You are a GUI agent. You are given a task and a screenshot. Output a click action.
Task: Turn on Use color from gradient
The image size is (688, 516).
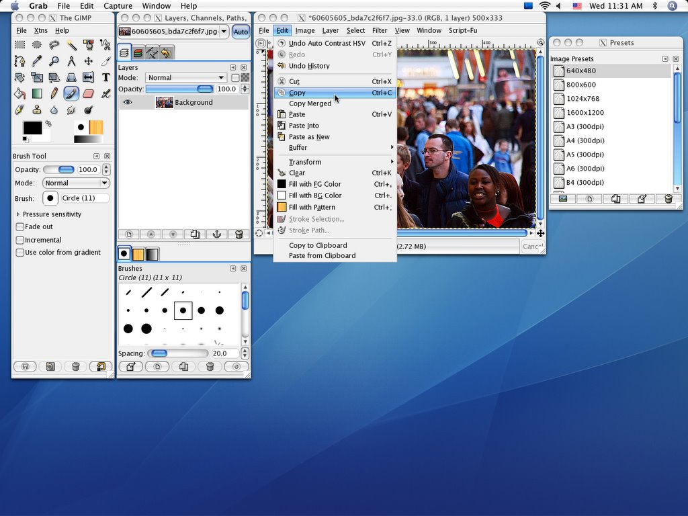[20, 253]
